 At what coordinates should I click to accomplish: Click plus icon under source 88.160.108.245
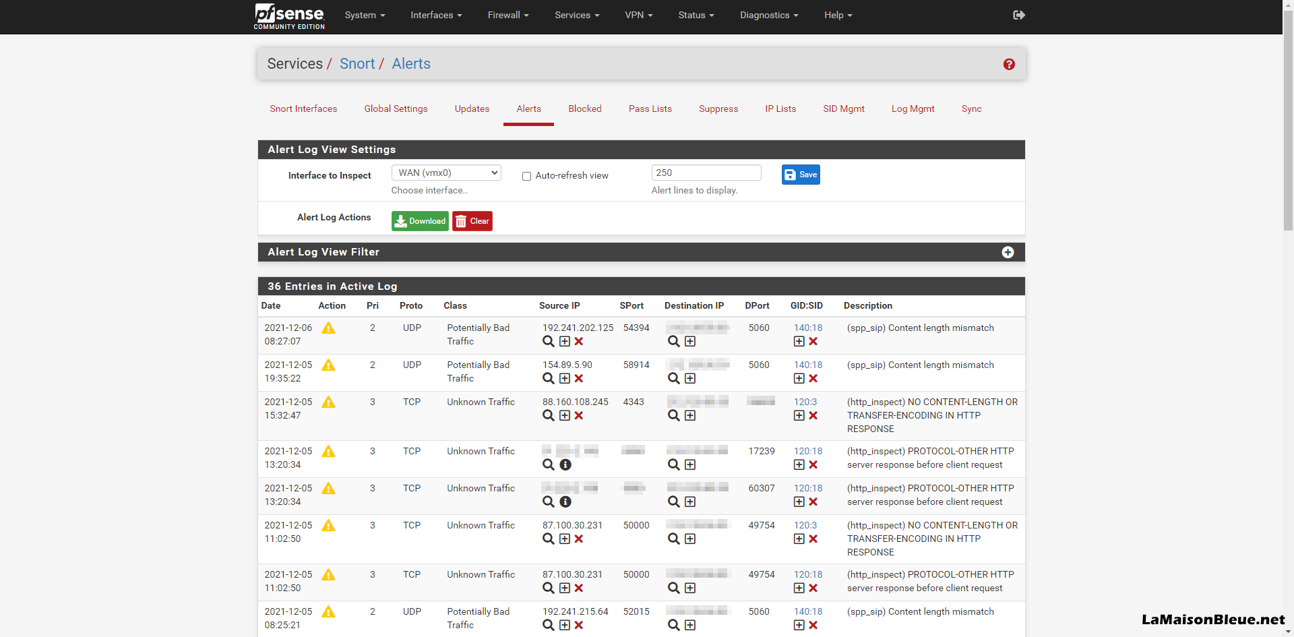[565, 415]
